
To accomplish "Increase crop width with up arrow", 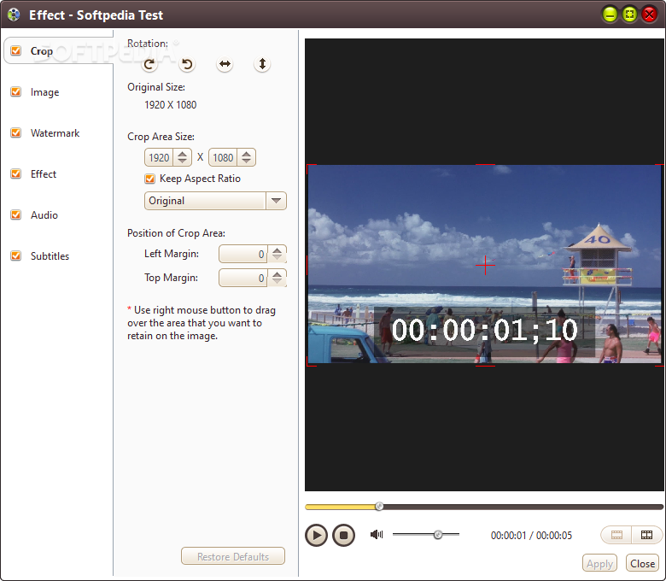I will click(182, 154).
